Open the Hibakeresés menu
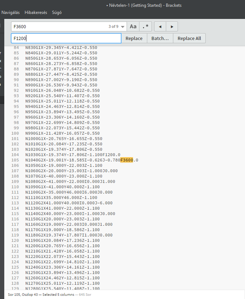The height and width of the screenshot is (299, 245). point(36,13)
